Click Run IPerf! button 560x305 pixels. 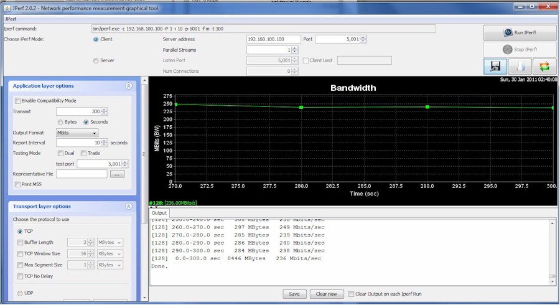(x=520, y=32)
